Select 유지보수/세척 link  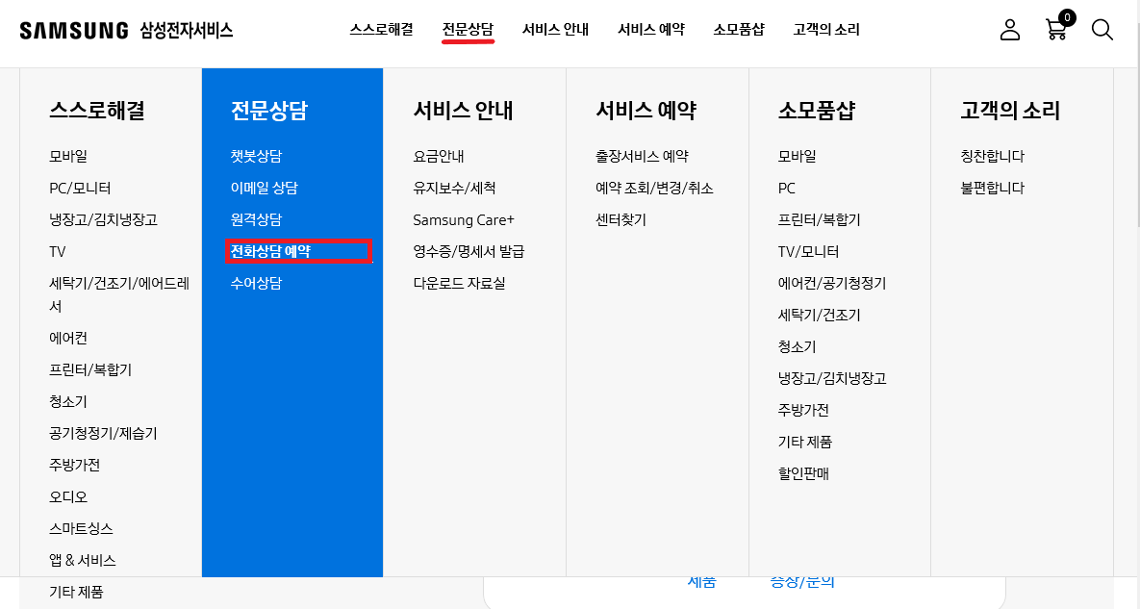pos(454,189)
